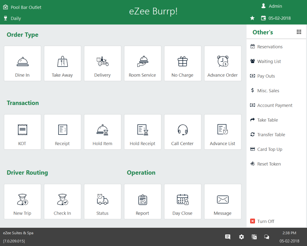Open the Advance Order screen
The image size is (307, 246).
tap(223, 63)
